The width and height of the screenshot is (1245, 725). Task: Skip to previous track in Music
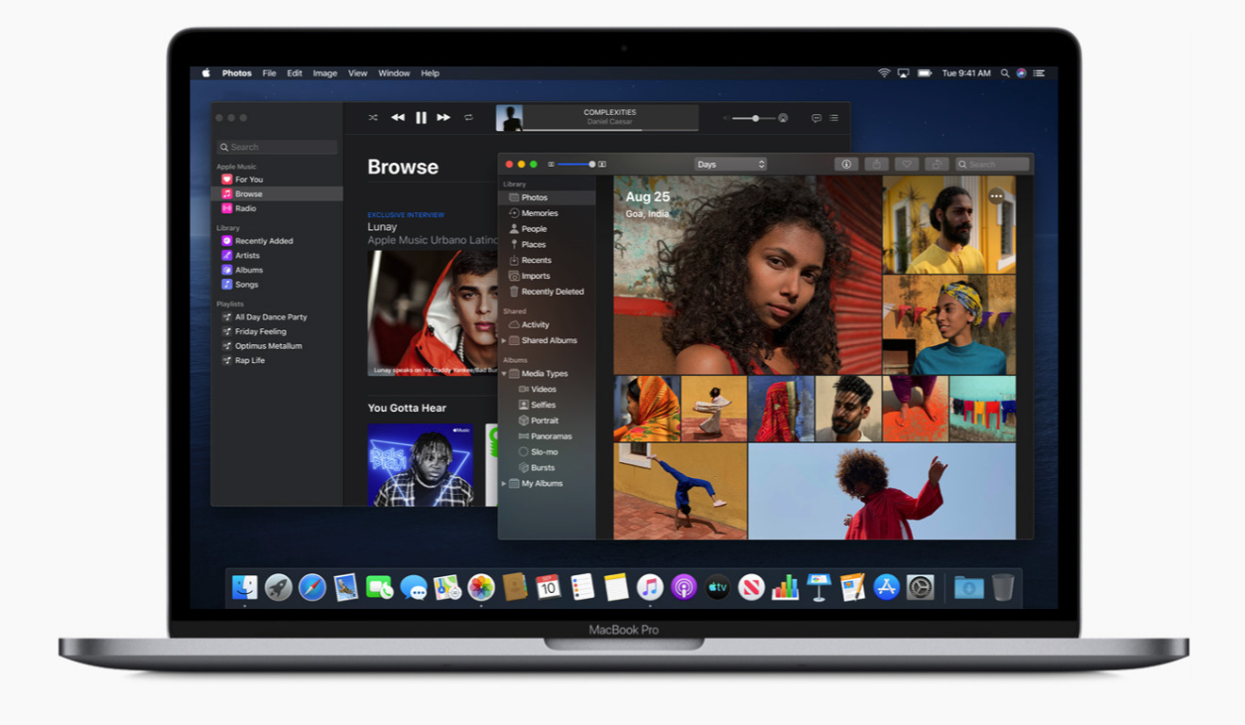(398, 118)
